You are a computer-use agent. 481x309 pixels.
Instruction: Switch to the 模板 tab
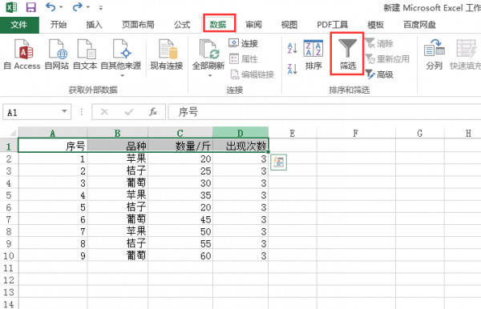376,25
